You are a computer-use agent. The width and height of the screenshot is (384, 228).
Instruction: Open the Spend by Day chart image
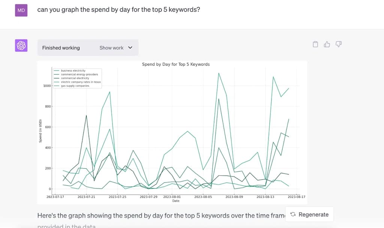172,131
